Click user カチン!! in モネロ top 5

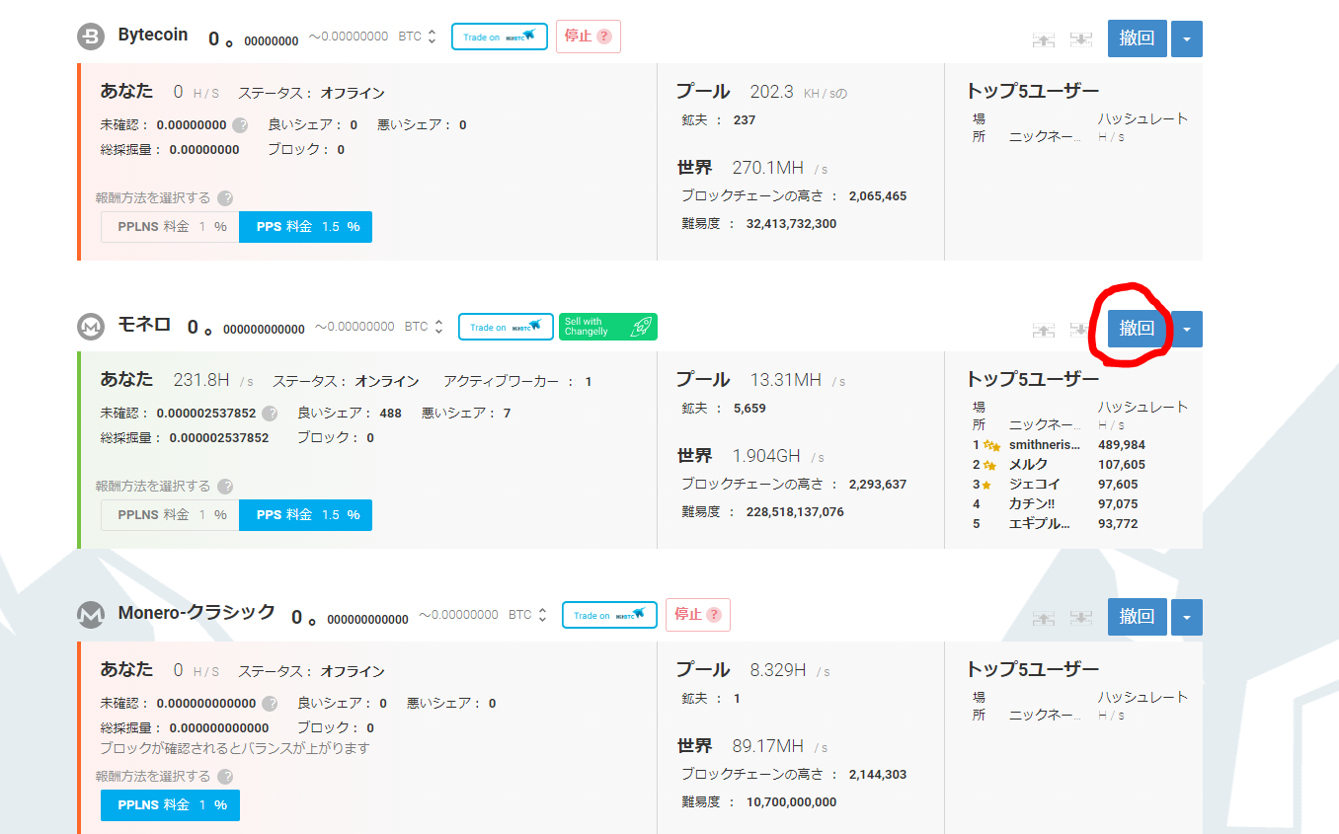(1032, 504)
